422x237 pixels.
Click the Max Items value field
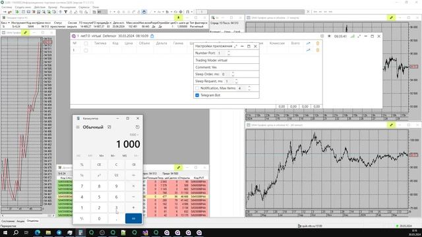(x=242, y=88)
